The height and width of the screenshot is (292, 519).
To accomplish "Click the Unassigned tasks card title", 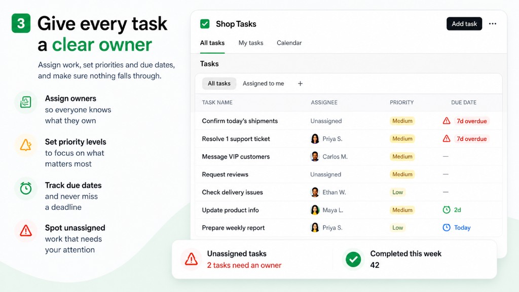I will (237, 253).
